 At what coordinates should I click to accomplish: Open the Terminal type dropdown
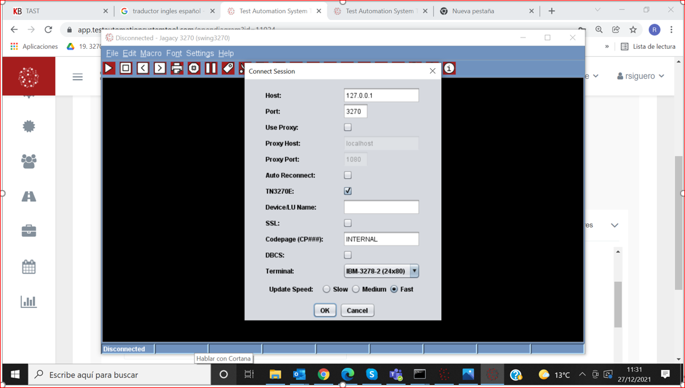[x=414, y=271]
